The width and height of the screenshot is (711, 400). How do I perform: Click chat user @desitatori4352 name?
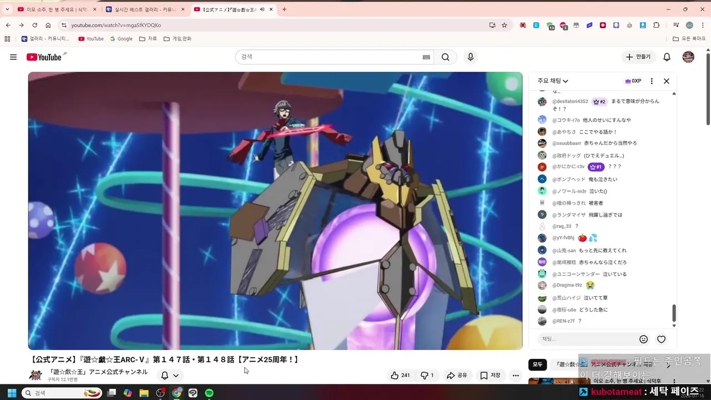tap(570, 102)
